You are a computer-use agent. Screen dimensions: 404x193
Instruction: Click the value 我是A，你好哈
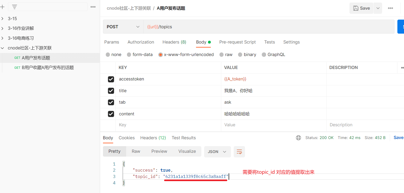pos(238,91)
